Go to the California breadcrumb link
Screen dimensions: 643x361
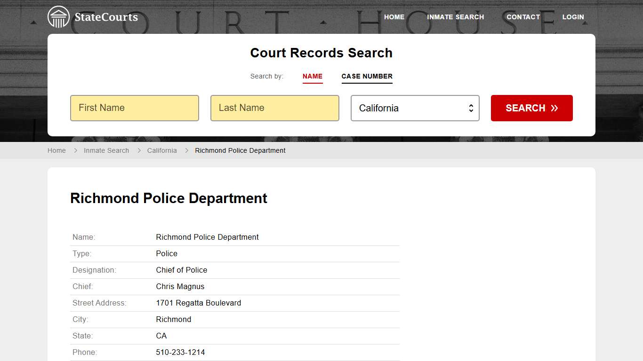162,150
